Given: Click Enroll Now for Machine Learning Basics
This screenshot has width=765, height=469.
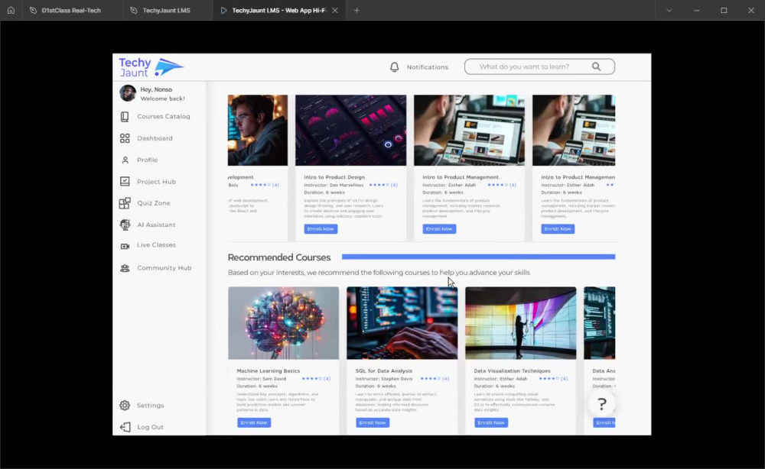Looking at the screenshot, I should click(x=254, y=422).
